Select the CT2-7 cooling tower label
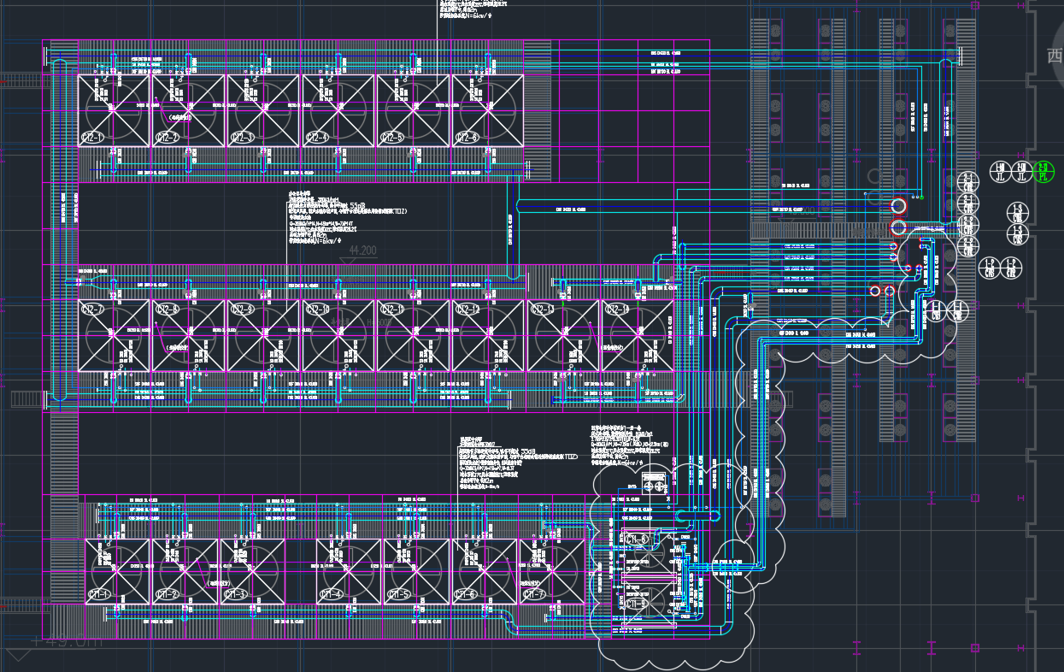 tap(92, 309)
